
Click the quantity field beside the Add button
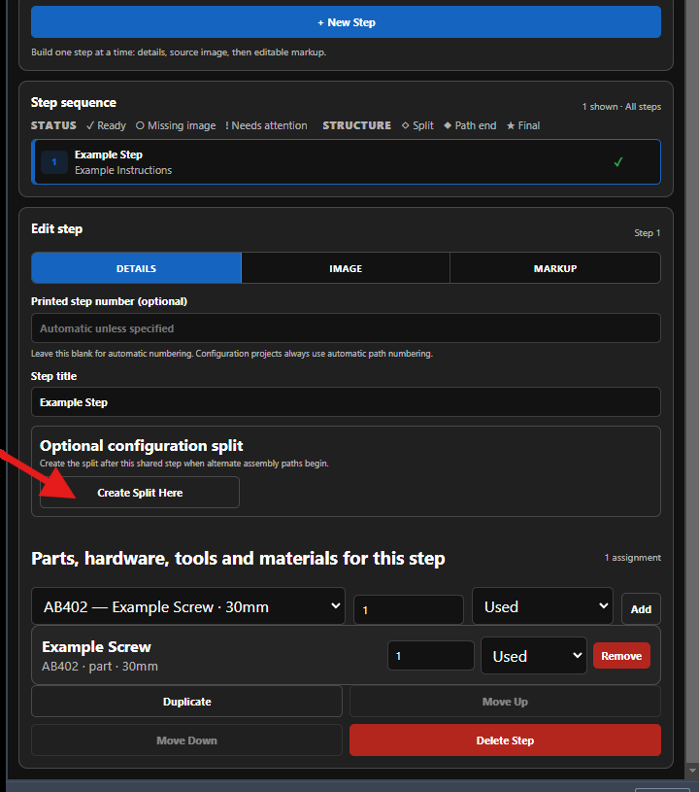click(x=409, y=609)
